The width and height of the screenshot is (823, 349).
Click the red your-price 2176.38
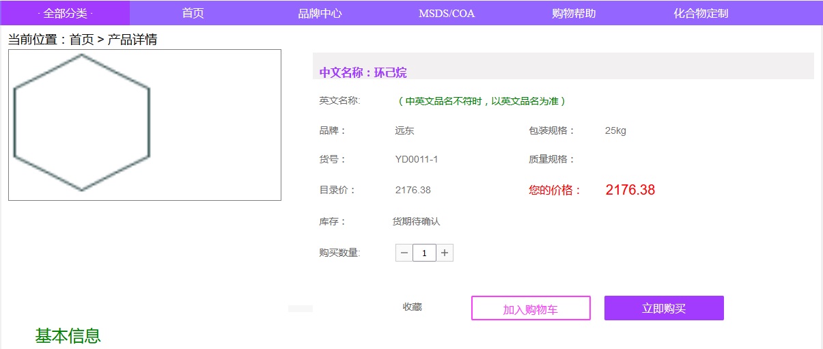630,190
